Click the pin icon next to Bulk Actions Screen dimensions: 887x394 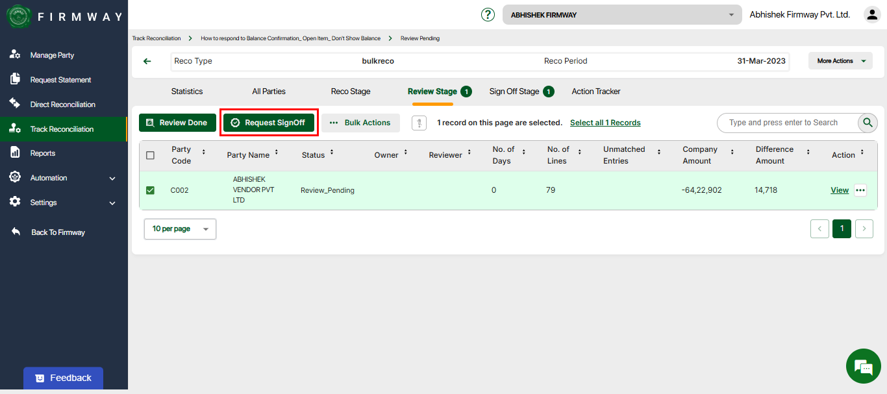tap(419, 123)
